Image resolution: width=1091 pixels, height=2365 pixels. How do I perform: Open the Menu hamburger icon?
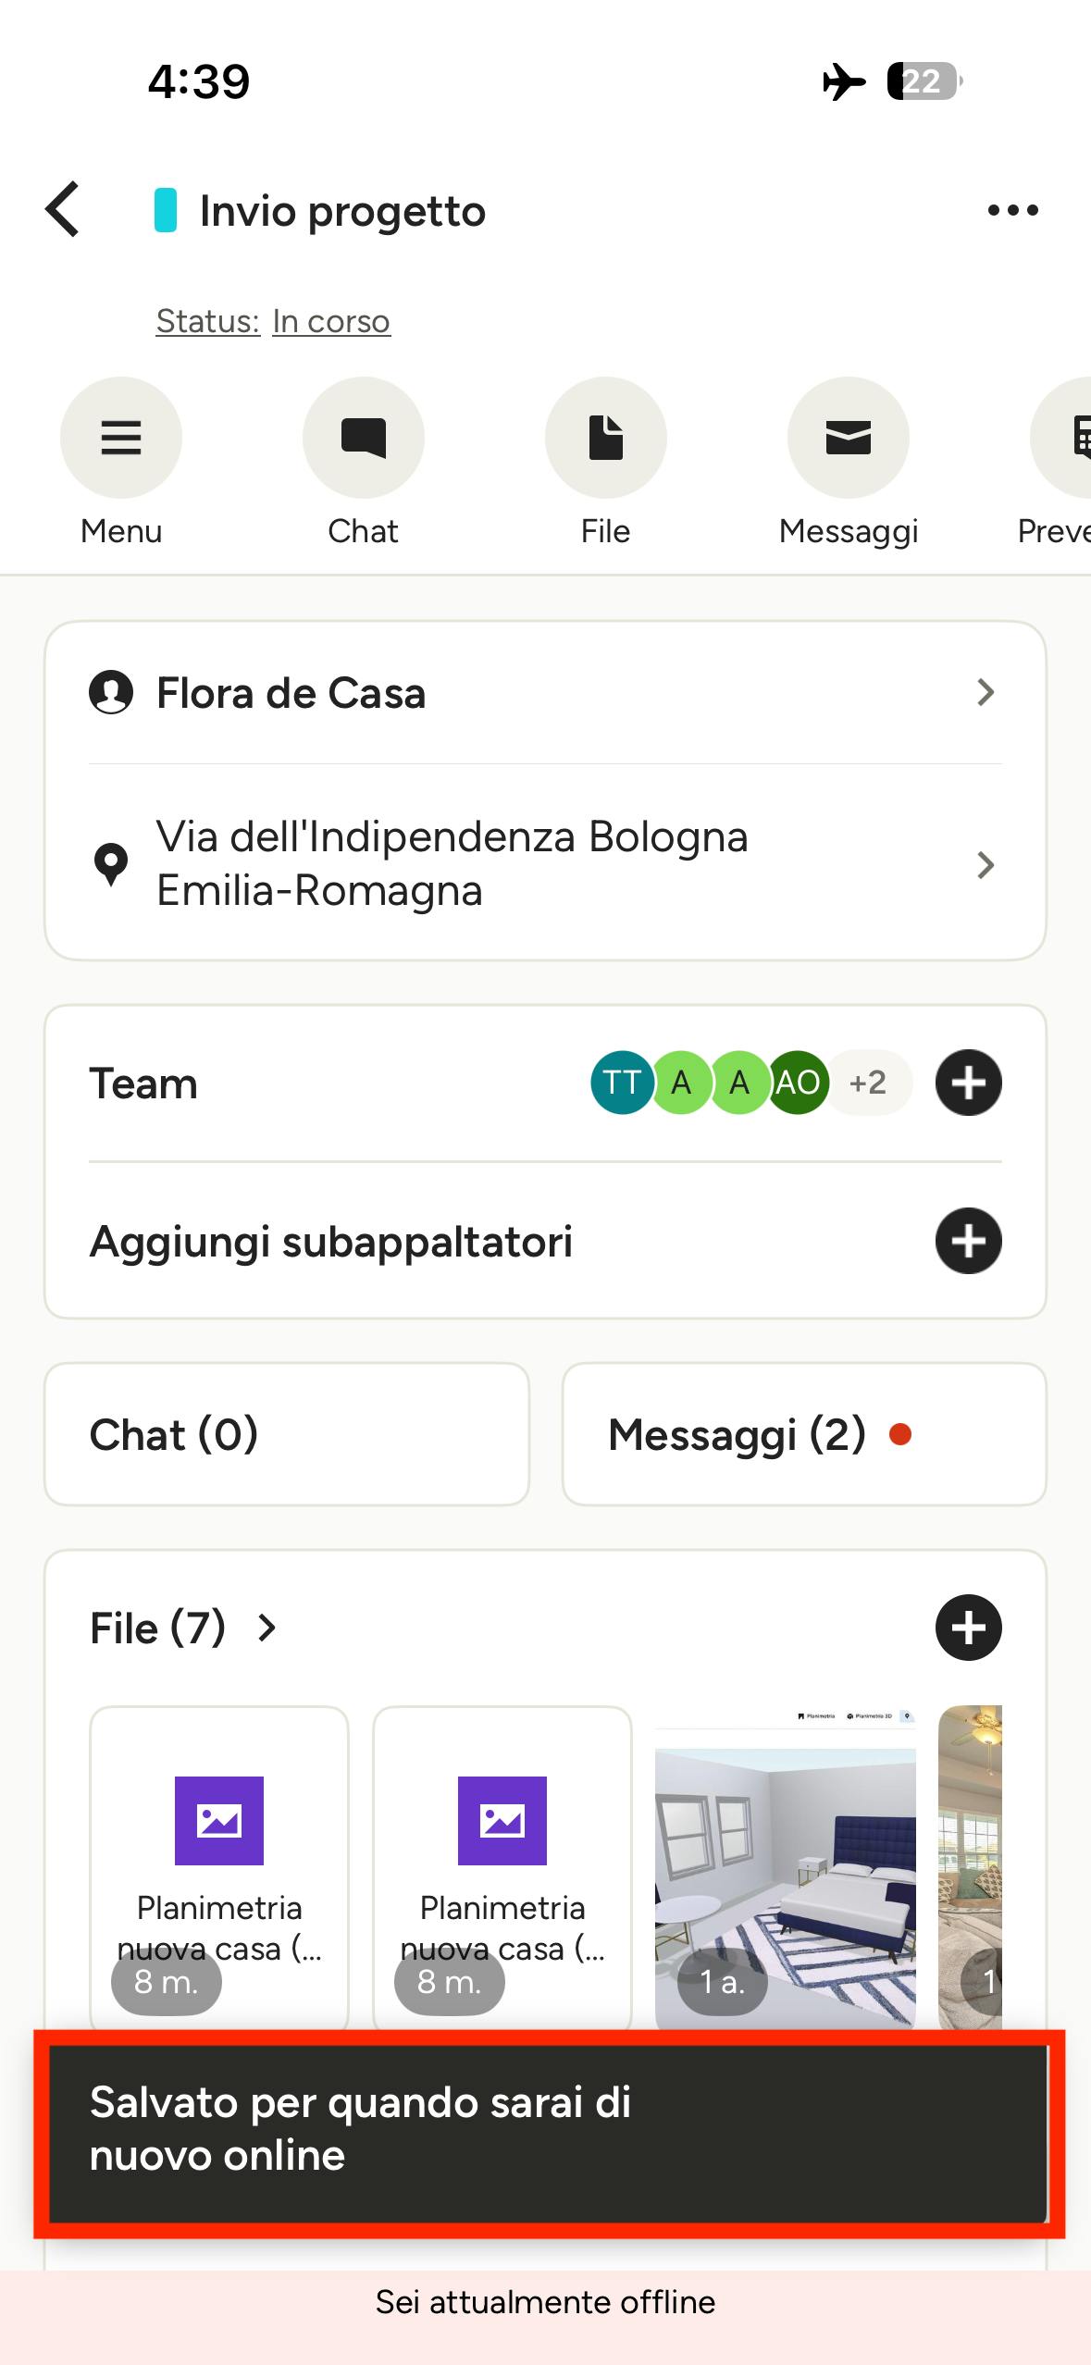click(x=121, y=437)
